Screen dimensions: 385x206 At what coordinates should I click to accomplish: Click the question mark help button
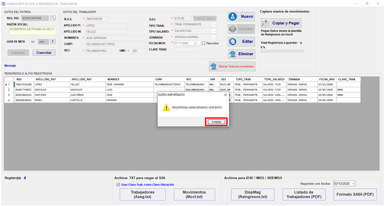[53, 42]
